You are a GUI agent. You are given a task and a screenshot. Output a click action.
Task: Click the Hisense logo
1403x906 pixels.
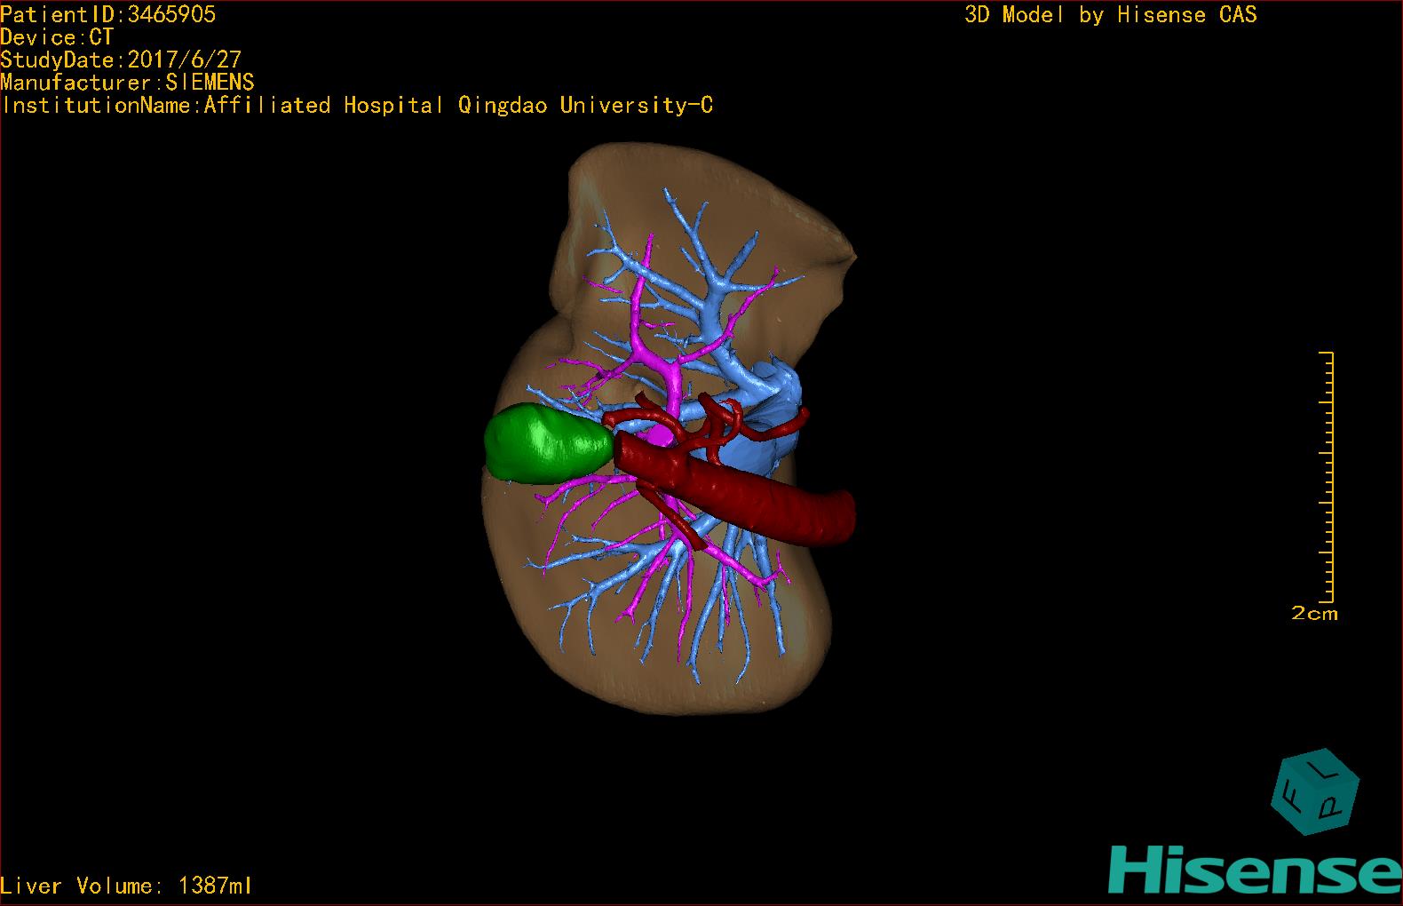[1256, 869]
